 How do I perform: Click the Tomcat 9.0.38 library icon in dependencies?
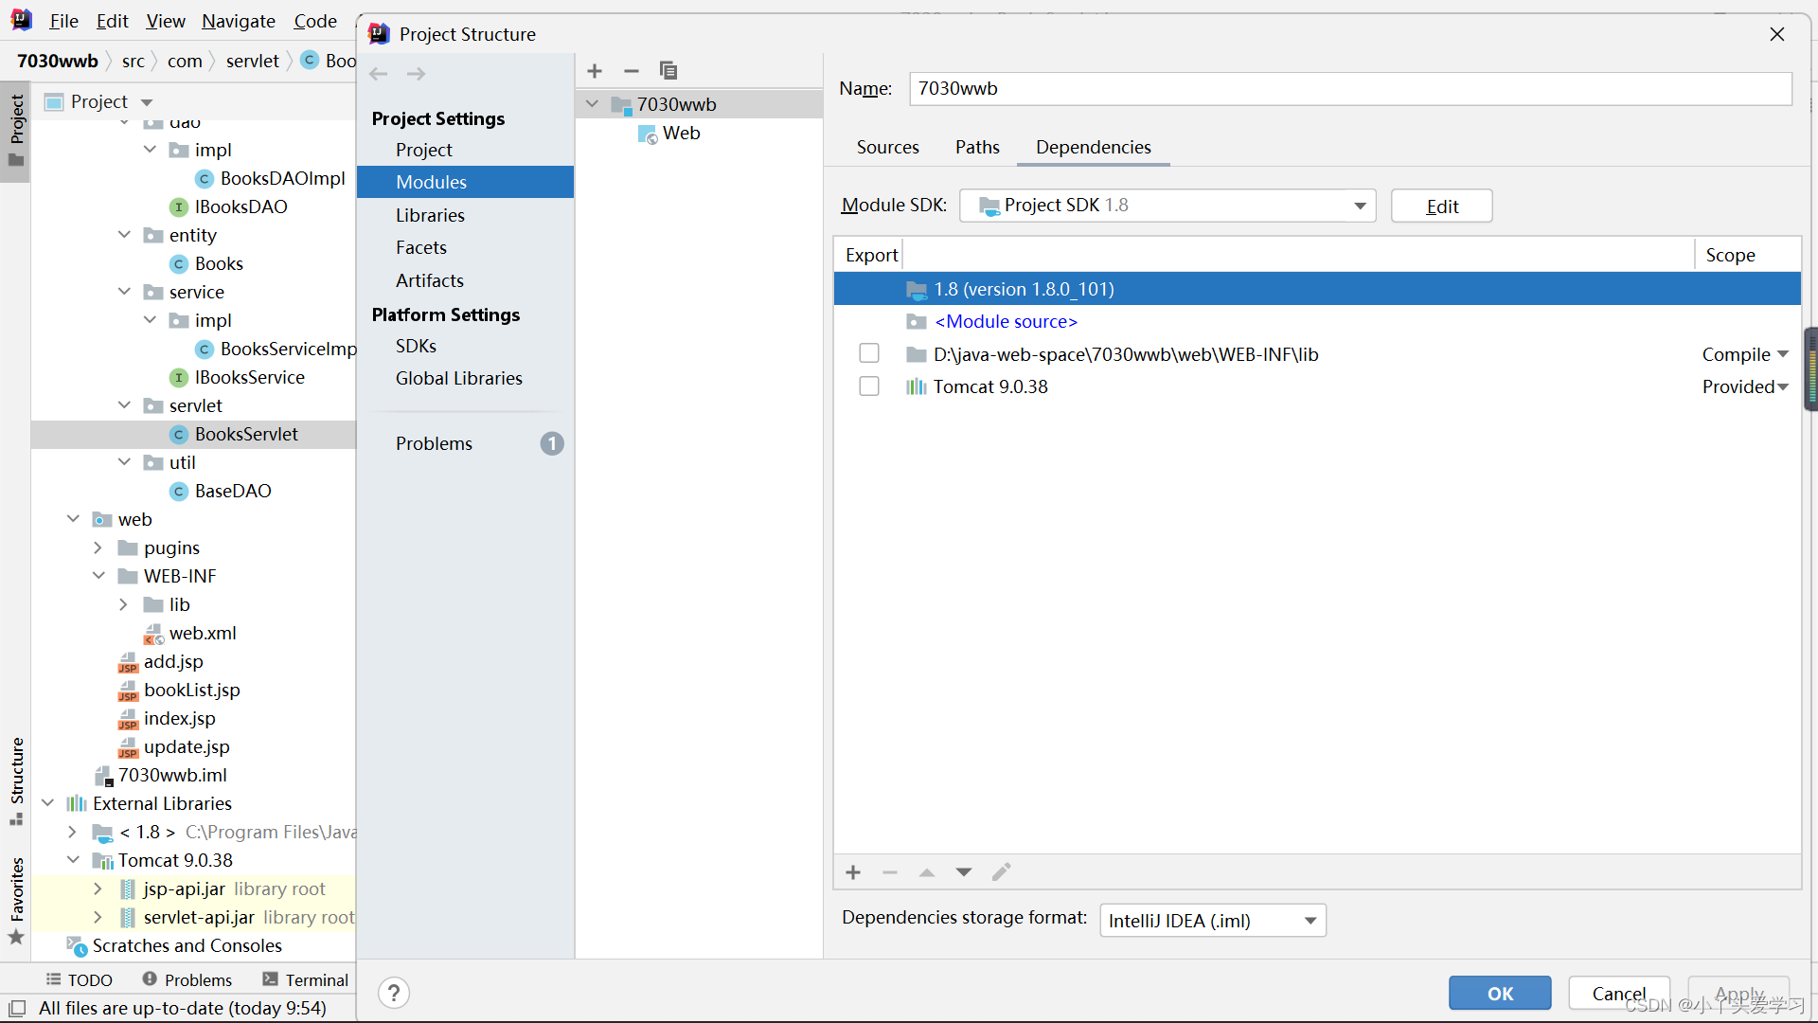point(916,386)
